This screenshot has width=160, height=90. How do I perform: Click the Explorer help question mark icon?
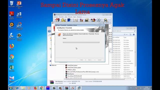(x=134, y=34)
